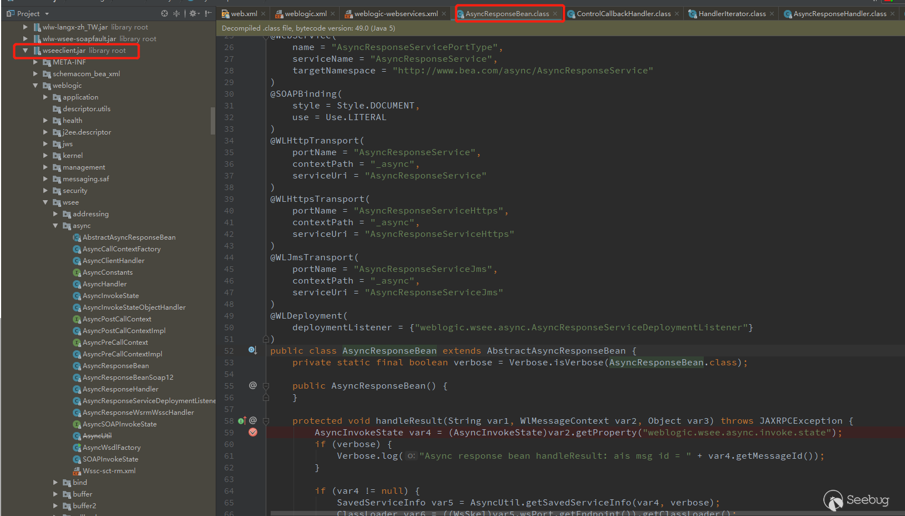Close the ControlCallbackHandler.class tab

click(677, 14)
